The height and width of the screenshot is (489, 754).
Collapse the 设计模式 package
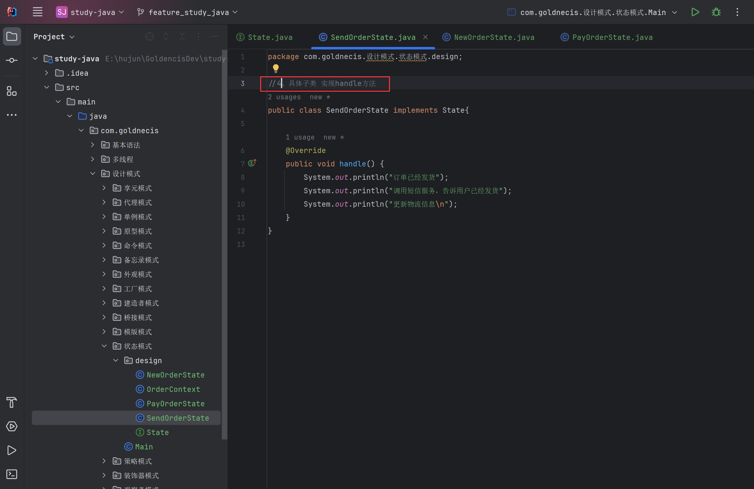93,174
